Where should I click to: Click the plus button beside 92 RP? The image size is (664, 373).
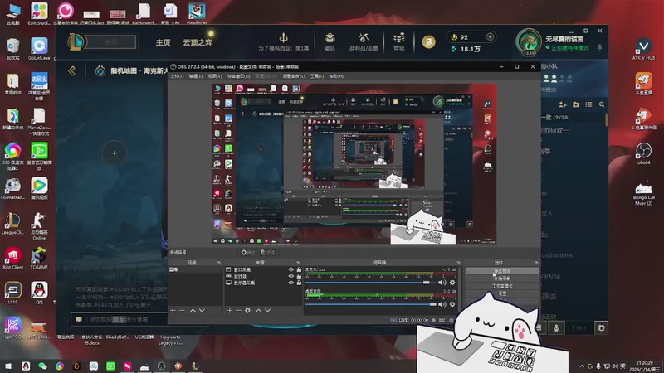pos(490,36)
